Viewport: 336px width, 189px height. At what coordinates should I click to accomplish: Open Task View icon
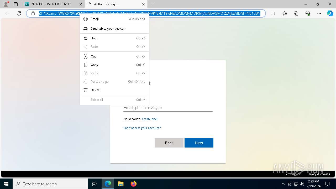point(94,184)
